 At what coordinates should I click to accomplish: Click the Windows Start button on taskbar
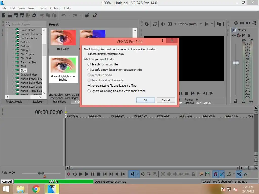click(x=6, y=189)
